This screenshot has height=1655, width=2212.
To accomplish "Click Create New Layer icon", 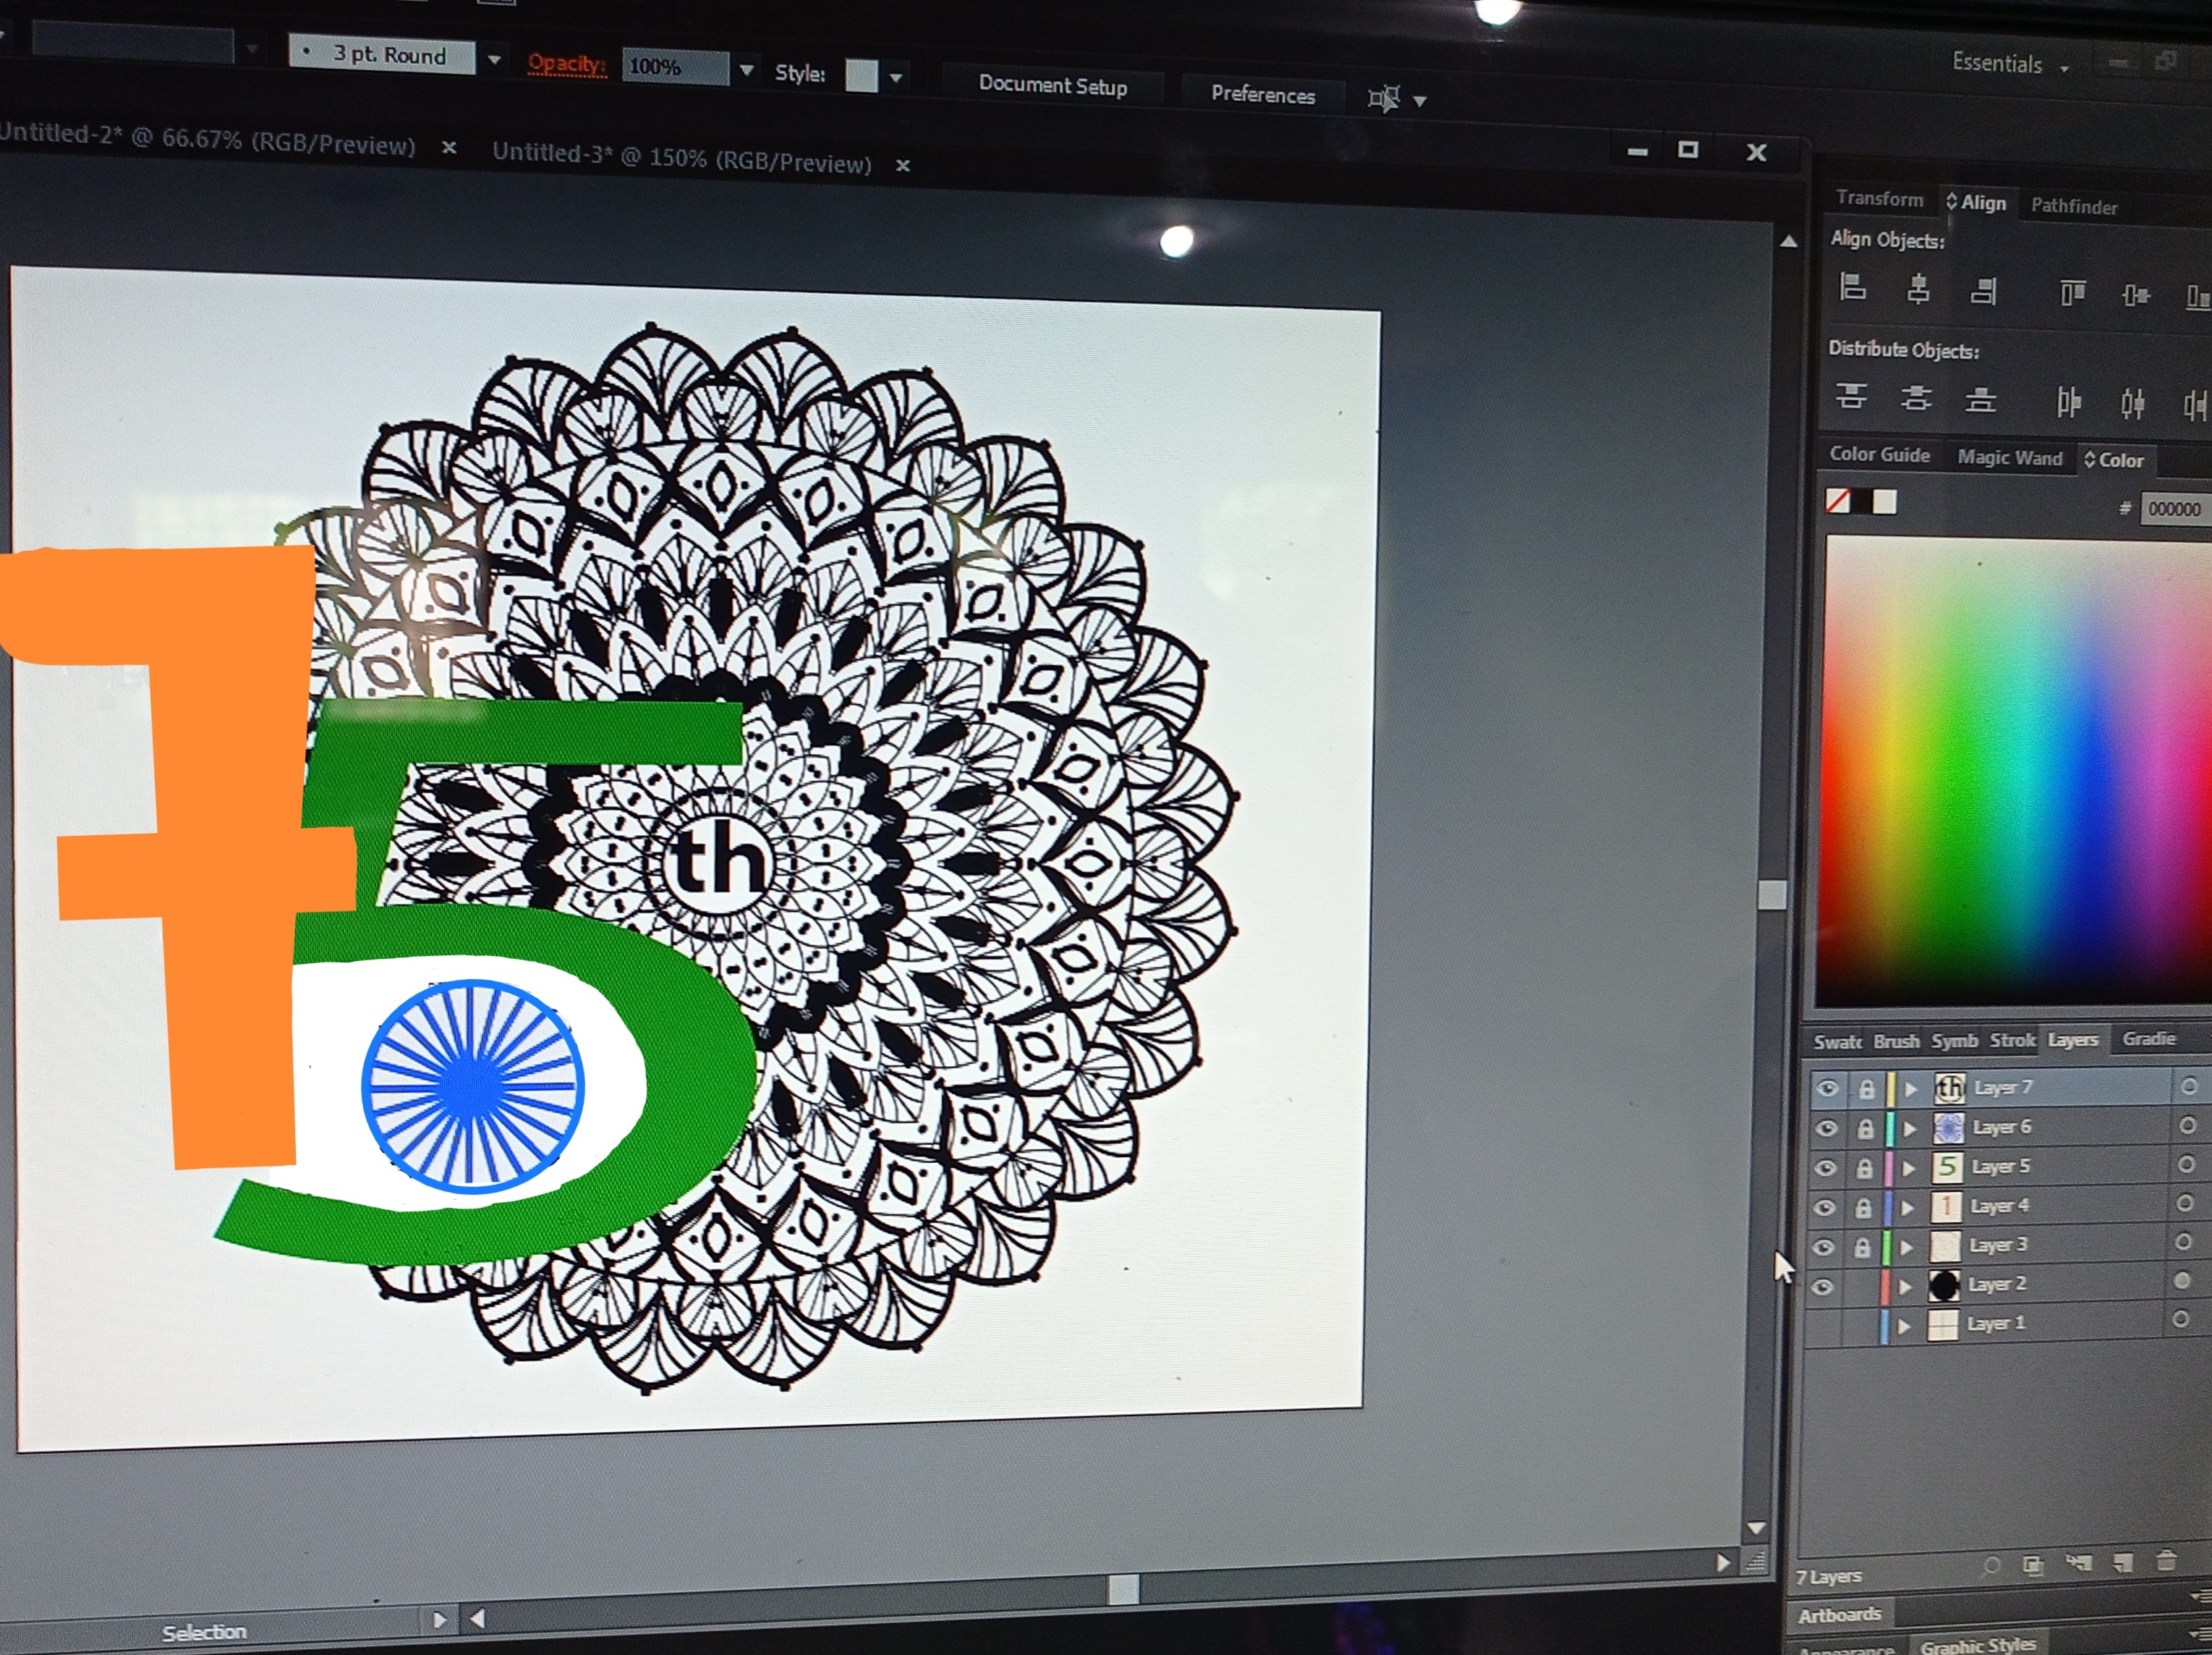I will [2123, 1562].
